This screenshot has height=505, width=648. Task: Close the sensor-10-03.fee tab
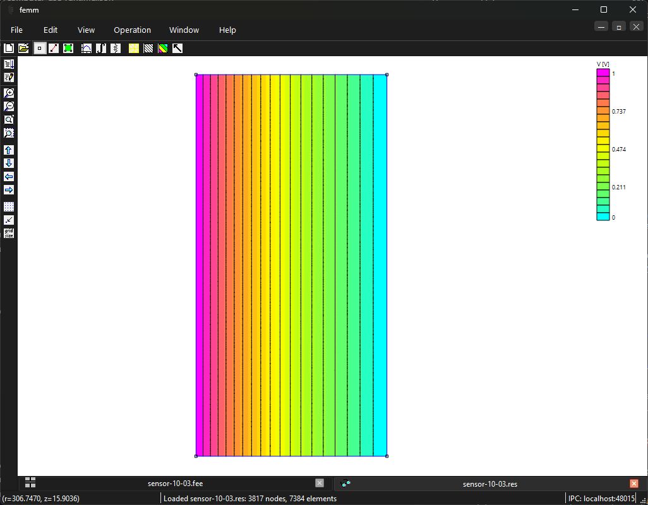point(320,483)
